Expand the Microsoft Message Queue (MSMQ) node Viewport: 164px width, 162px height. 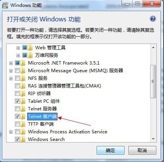[x=11, y=71]
